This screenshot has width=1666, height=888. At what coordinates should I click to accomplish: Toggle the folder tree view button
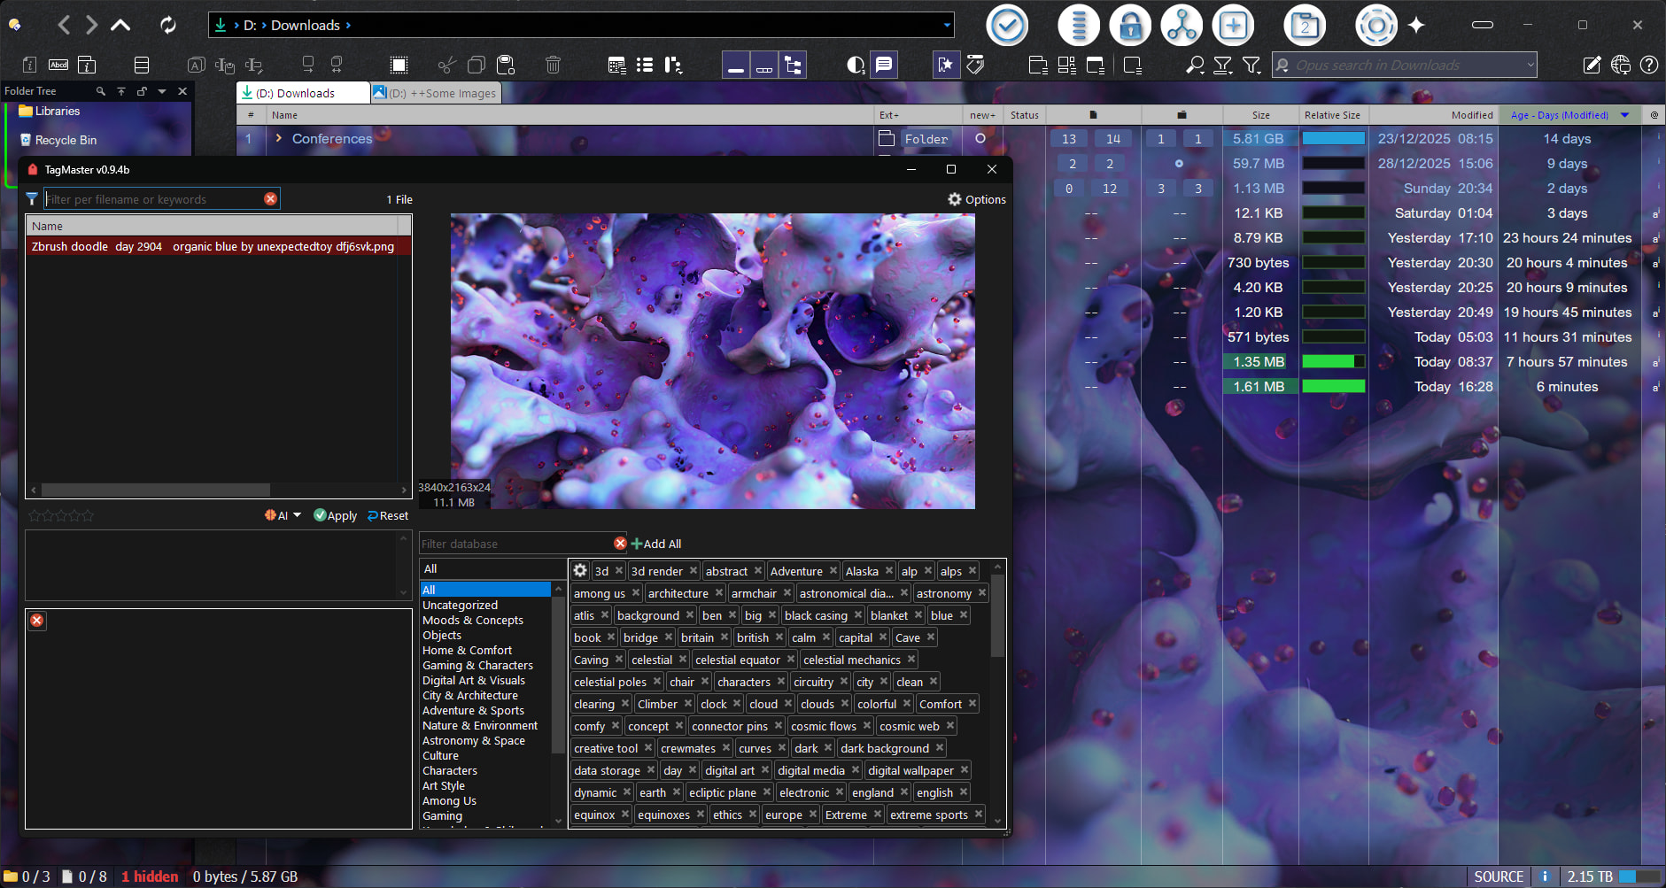tap(793, 65)
